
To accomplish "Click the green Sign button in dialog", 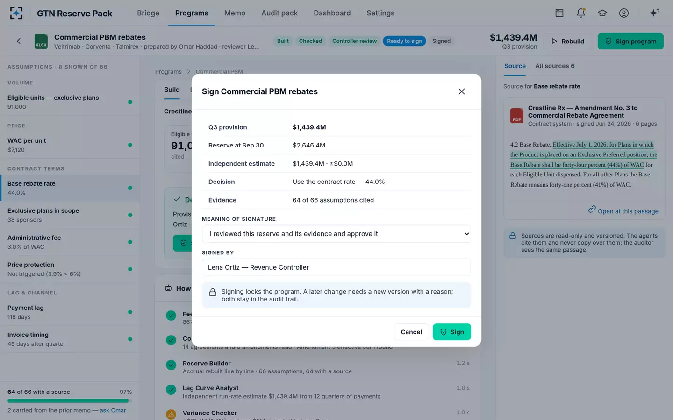I will click(451, 332).
